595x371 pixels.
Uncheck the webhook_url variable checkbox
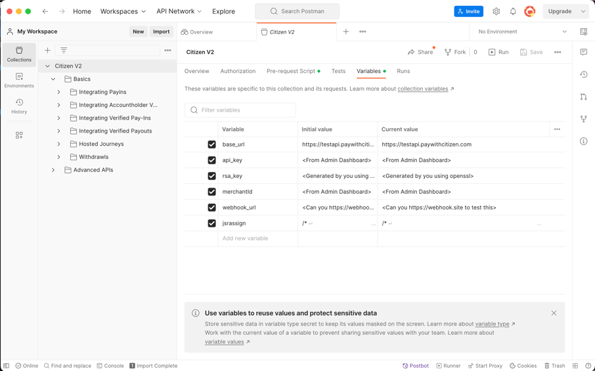point(211,207)
